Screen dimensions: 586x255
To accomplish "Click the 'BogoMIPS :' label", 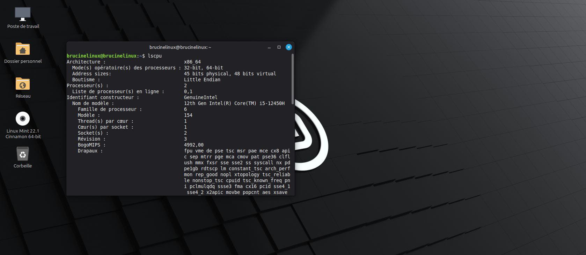I will pos(92,145).
